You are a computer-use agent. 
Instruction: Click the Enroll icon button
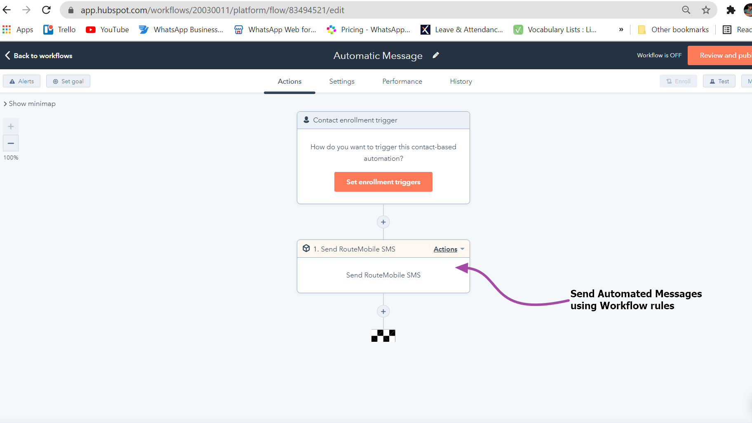coord(668,81)
